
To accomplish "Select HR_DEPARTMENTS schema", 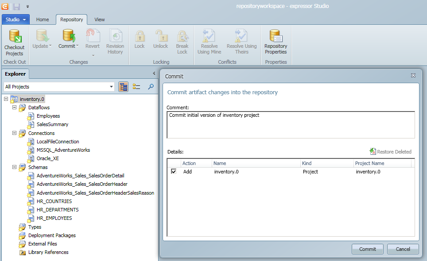I will click(x=58, y=210).
